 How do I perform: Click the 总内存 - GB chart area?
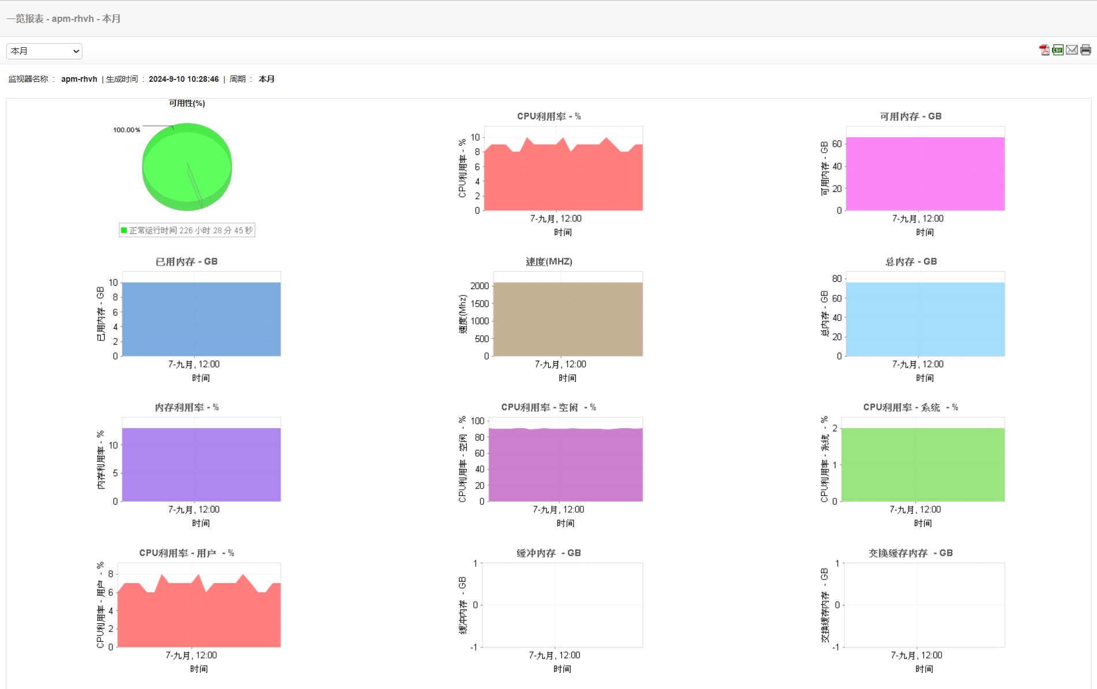tap(925, 314)
